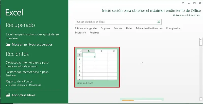Screen dimensions: 203x104
Task: Open help with the question mark icon
Action: (x=183, y=3)
